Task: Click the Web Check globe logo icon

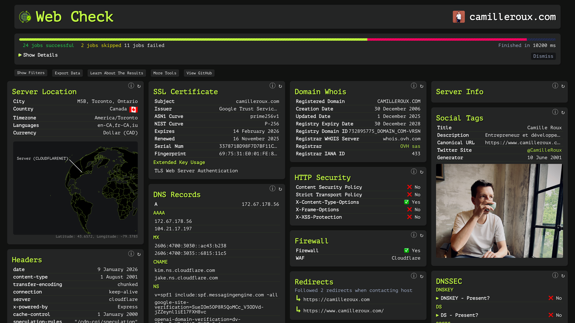Action: coord(25,17)
